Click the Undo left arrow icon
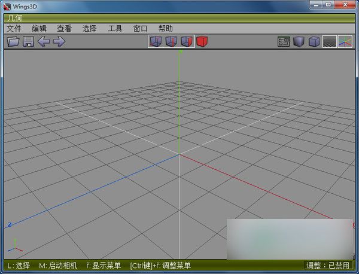The height and width of the screenshot is (274, 359). click(44, 41)
